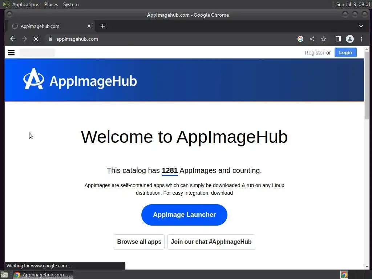
Task: Click the address bar showing appimagehub.com
Action: point(171,39)
